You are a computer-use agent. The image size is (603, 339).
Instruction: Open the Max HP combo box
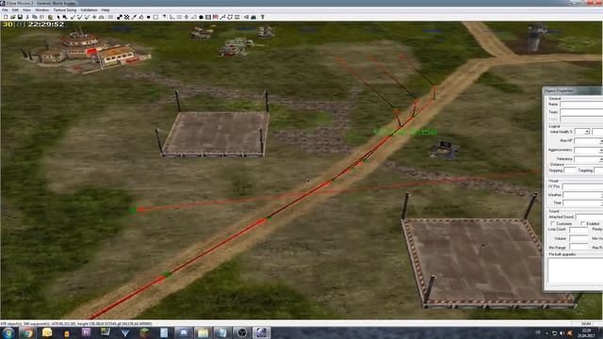588,140
